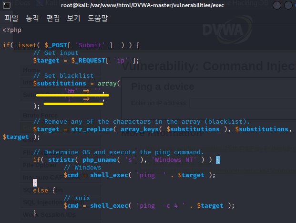Click the 'isset(' function call
Viewport: 296px width, 223px height.
pos(29,45)
